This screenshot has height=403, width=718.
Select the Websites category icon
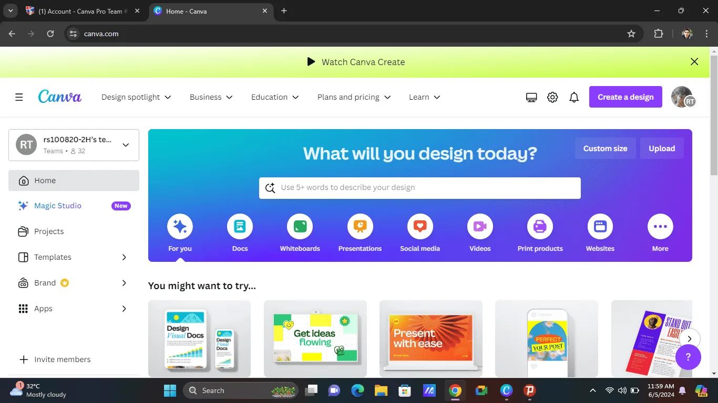point(600,227)
